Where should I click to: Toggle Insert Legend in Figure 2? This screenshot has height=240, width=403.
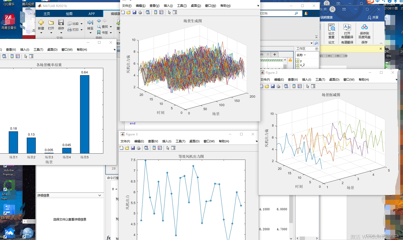pyautogui.click(x=300, y=86)
